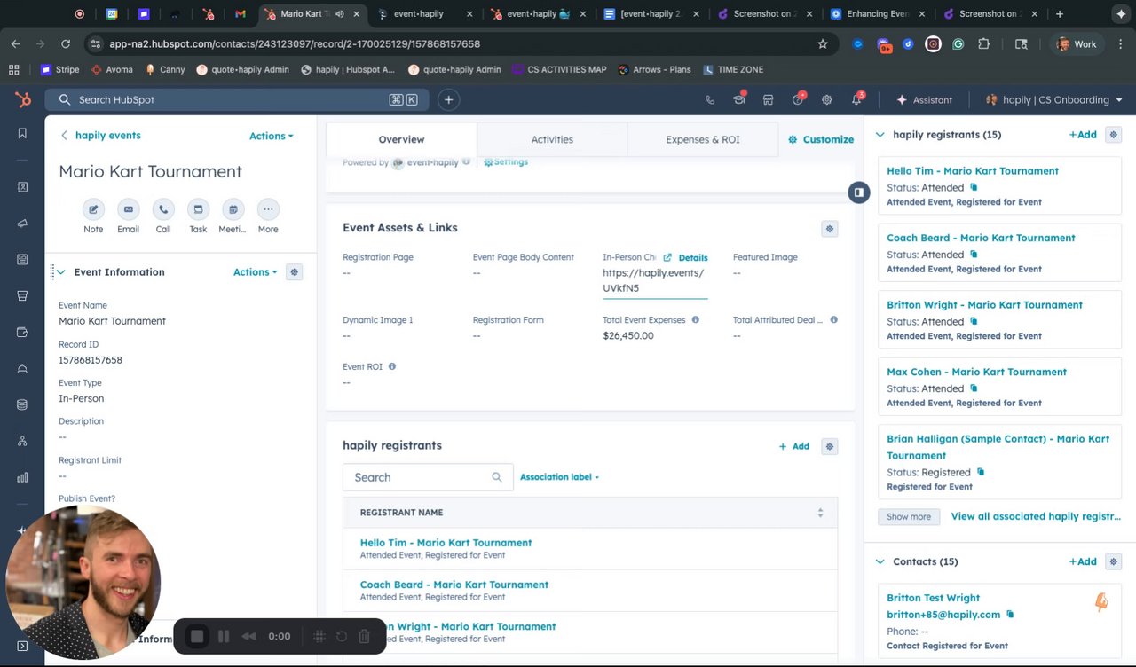This screenshot has height=667, width=1136.
Task: Stop the screen recording
Action: click(197, 636)
